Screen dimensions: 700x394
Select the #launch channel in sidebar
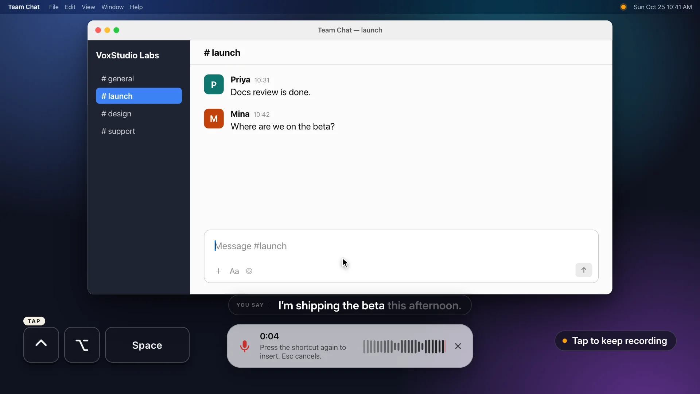[139, 96]
